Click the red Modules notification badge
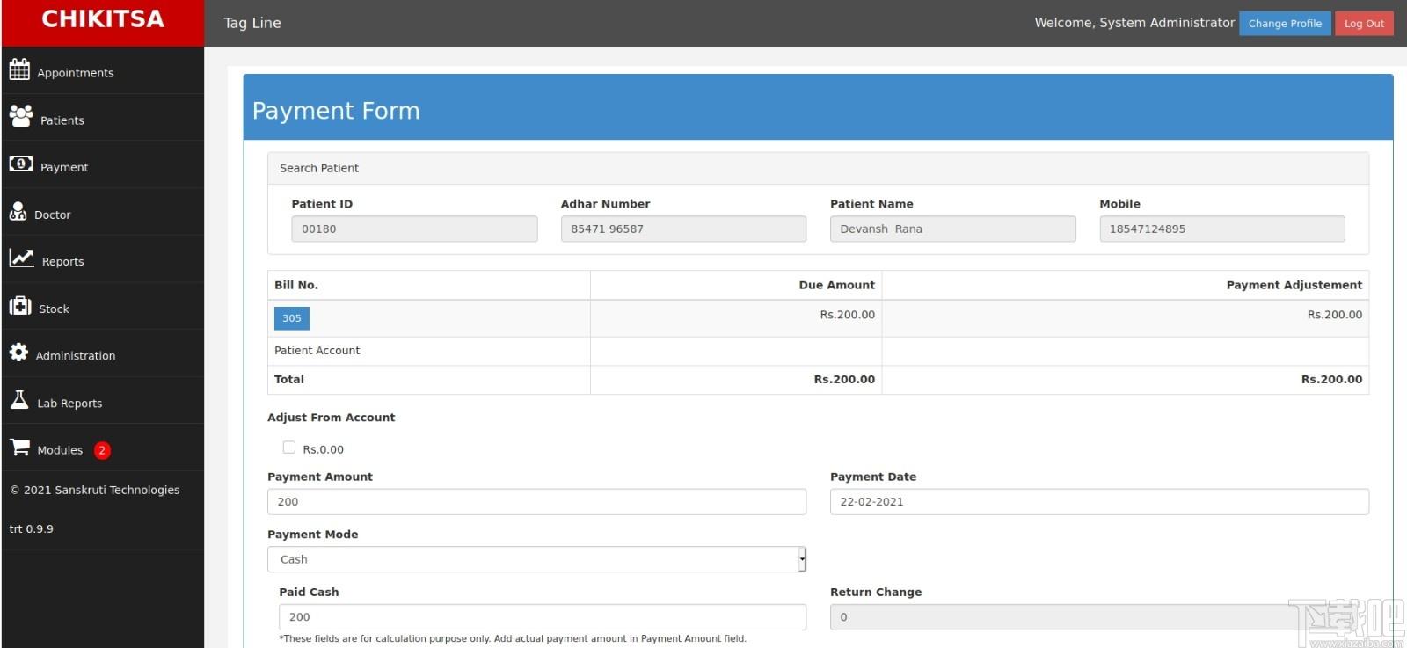Screen dimensions: 1407x648 pos(102,450)
